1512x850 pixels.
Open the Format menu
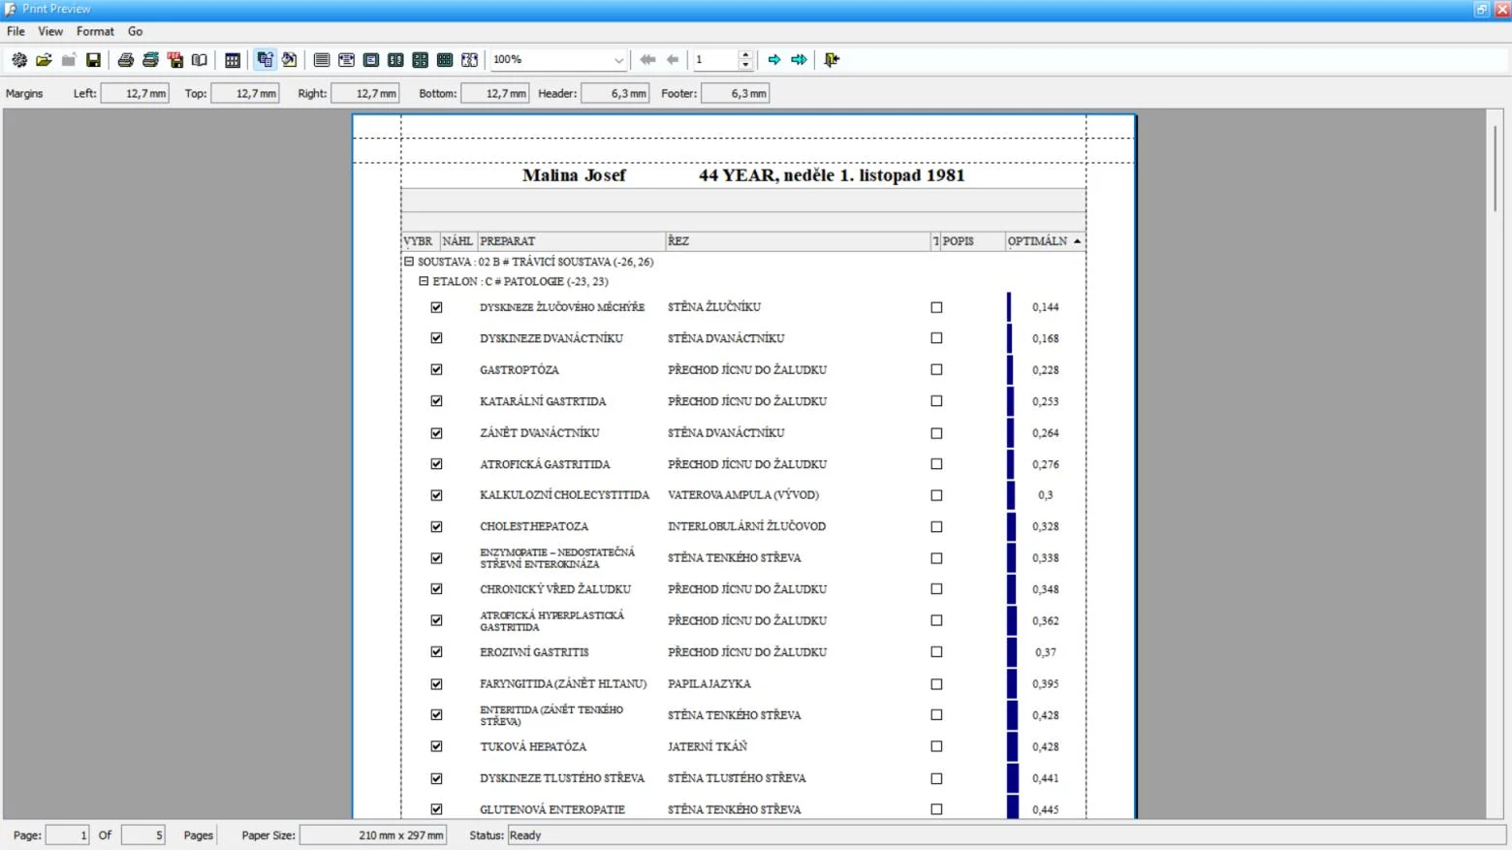coord(95,31)
